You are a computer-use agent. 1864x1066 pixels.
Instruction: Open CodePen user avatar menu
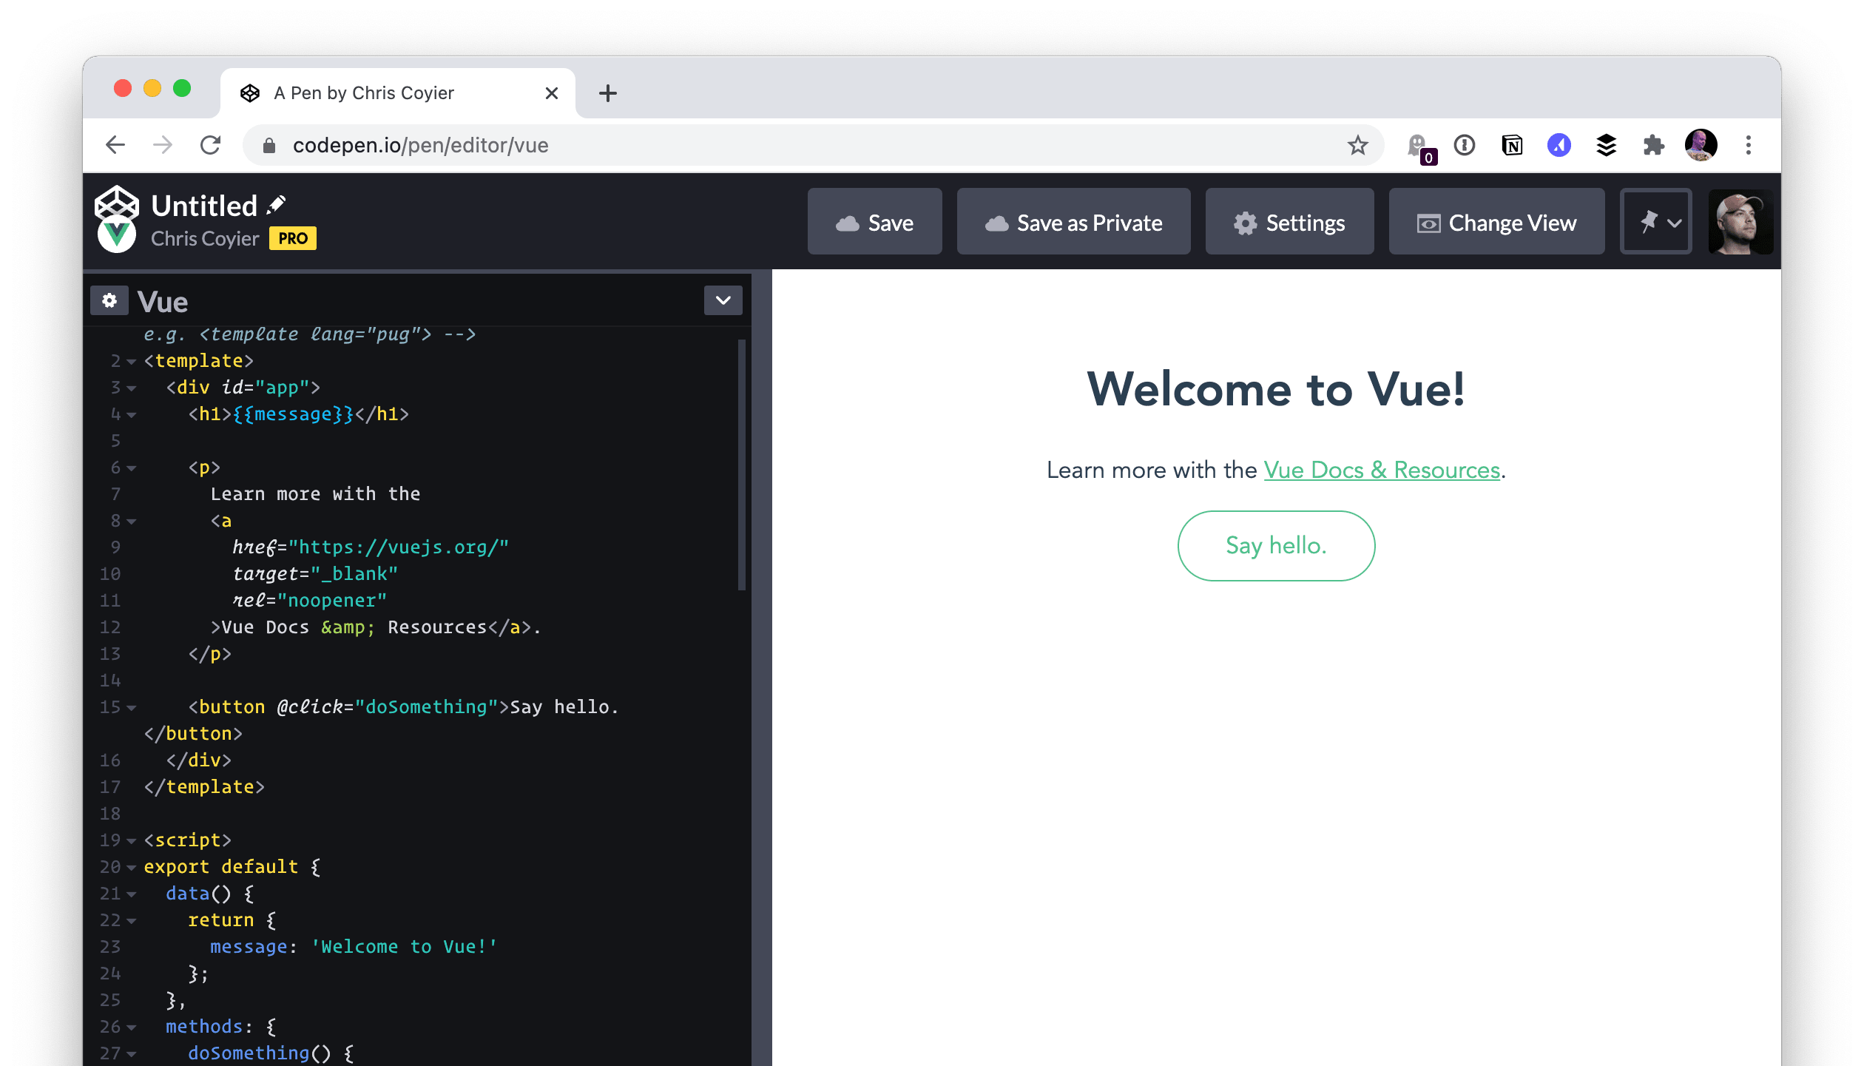(1740, 222)
